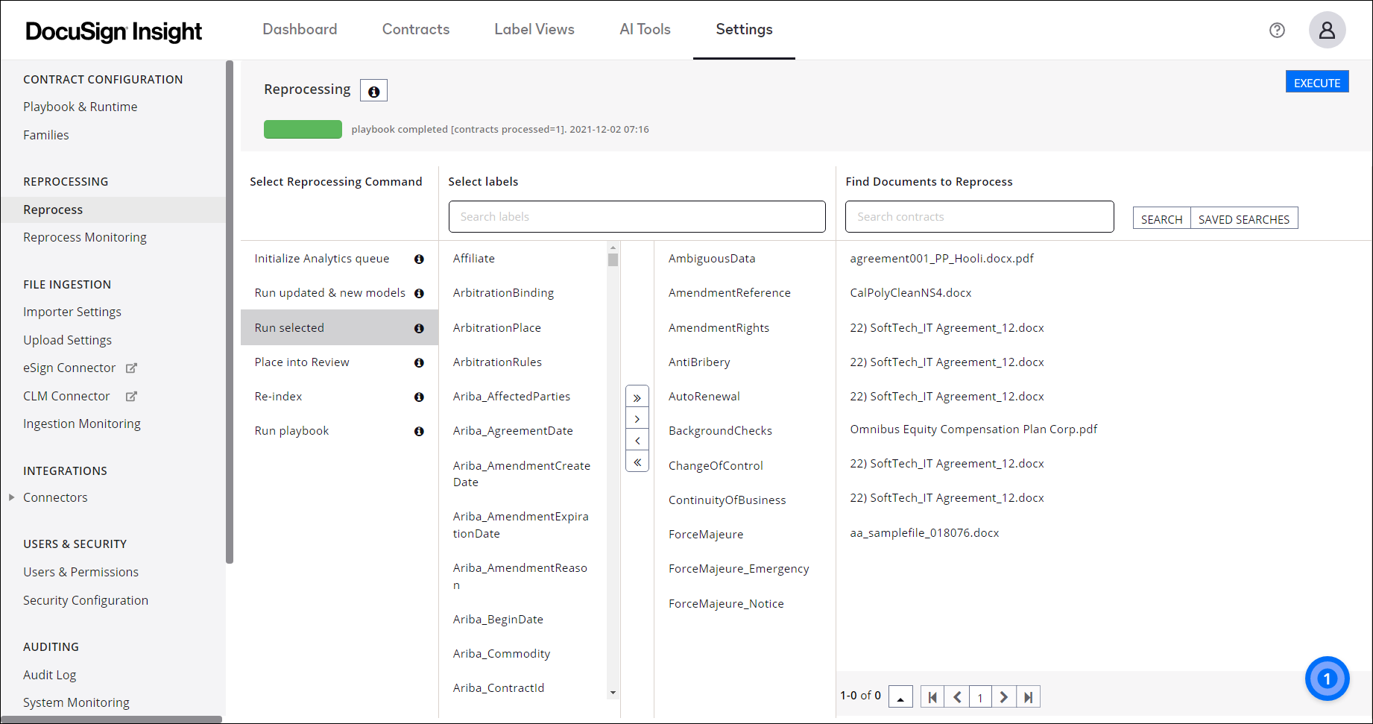
Task: Jump to last page using pagination icon
Action: click(x=1029, y=696)
